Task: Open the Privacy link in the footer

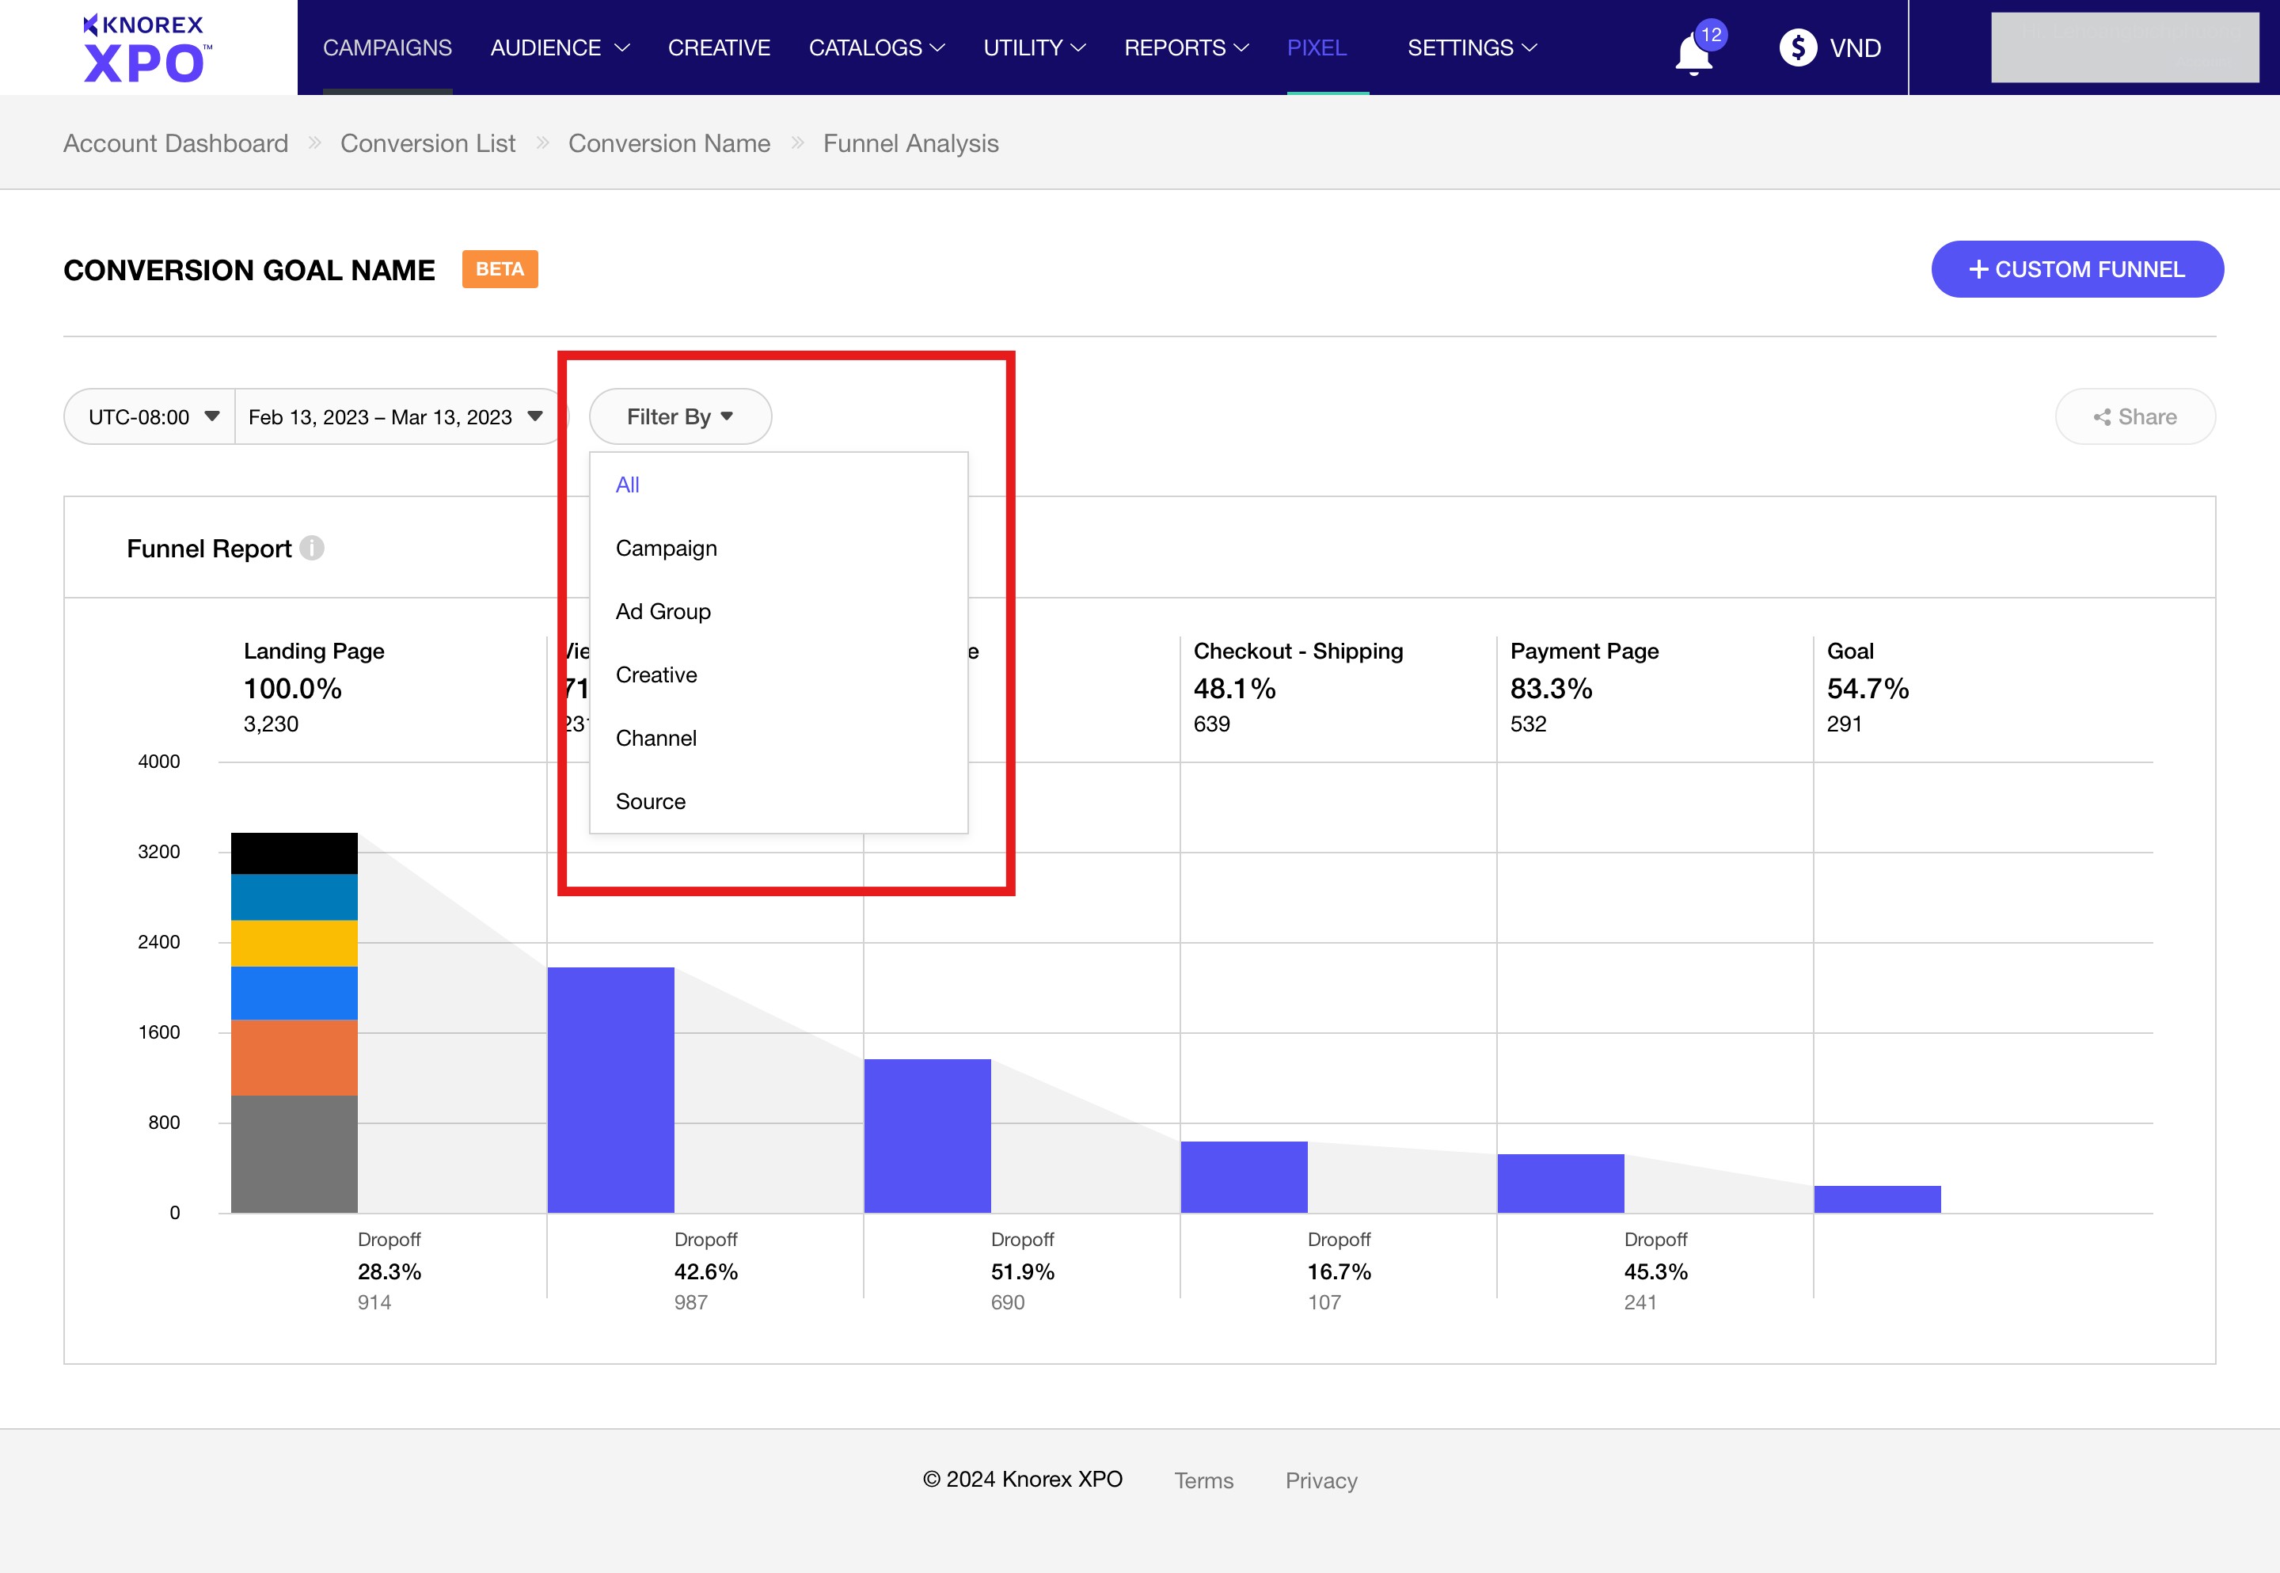Action: [1321, 1480]
